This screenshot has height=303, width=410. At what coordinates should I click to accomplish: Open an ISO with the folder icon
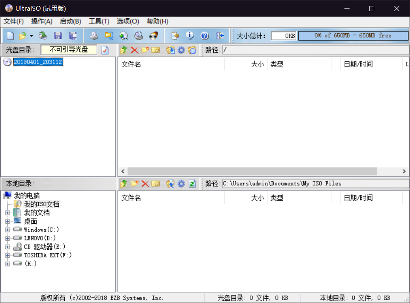23,36
